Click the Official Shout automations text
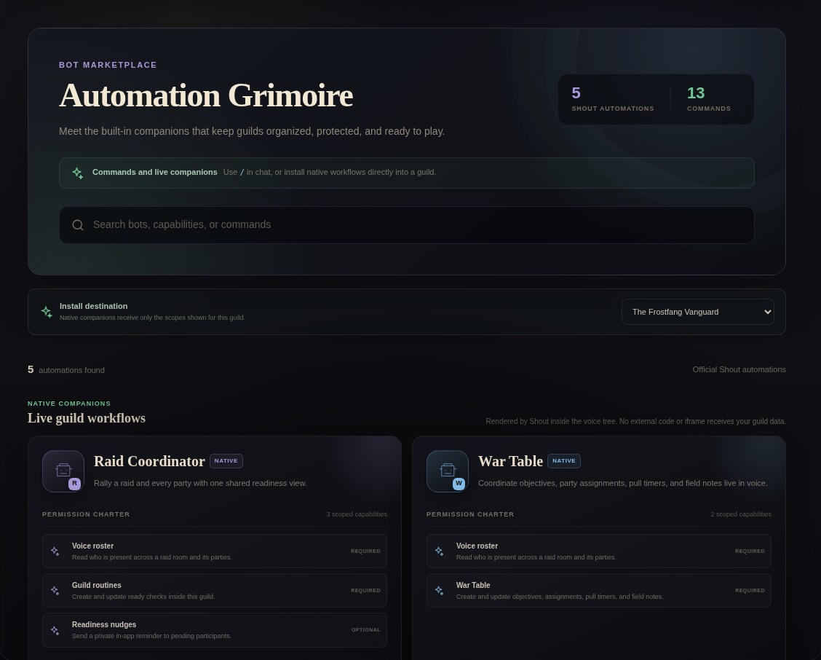 (739, 369)
